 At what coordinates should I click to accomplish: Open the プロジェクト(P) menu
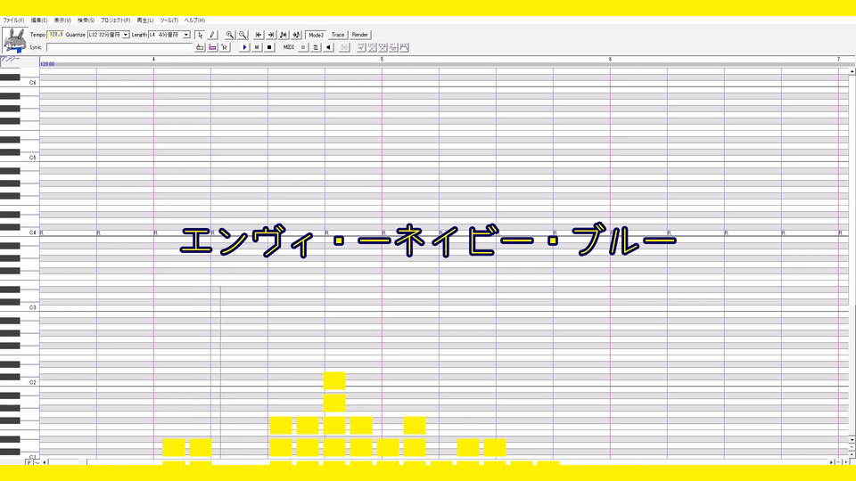(x=115, y=20)
